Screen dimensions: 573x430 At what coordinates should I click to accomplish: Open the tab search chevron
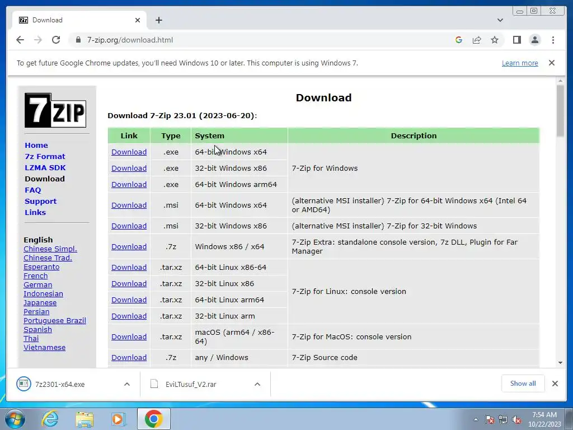(x=500, y=20)
